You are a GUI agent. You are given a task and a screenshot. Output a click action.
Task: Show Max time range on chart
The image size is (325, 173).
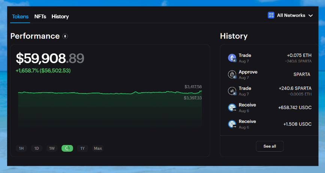[98, 148]
